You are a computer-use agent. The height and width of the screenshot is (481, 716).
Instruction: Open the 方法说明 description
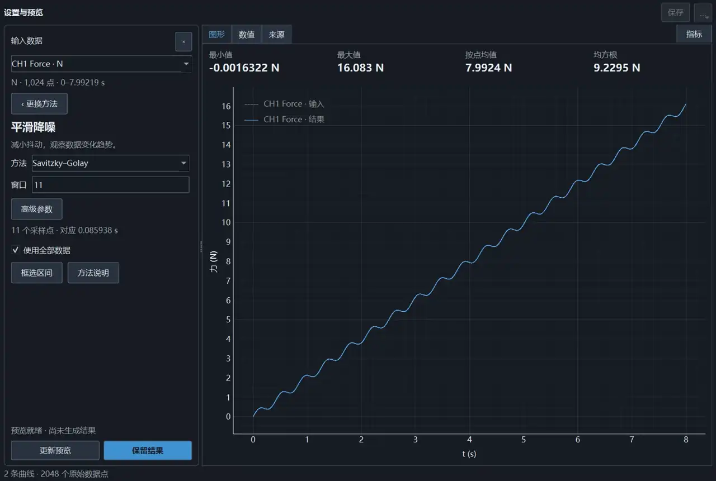(x=93, y=273)
